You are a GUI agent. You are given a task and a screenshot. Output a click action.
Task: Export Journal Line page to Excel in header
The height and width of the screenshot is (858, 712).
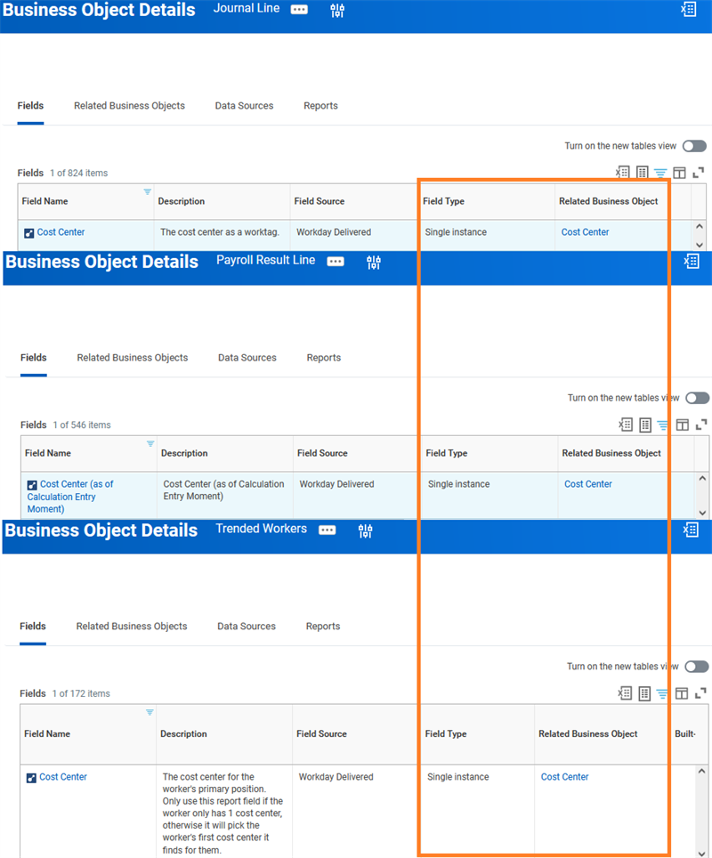click(689, 9)
